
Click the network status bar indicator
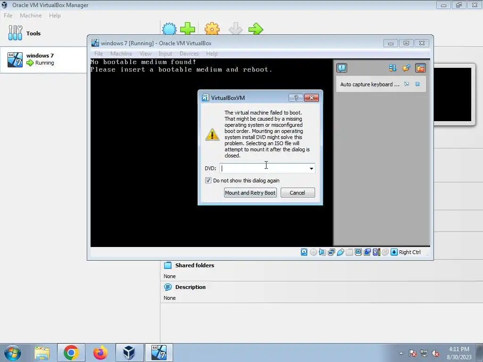click(x=331, y=252)
